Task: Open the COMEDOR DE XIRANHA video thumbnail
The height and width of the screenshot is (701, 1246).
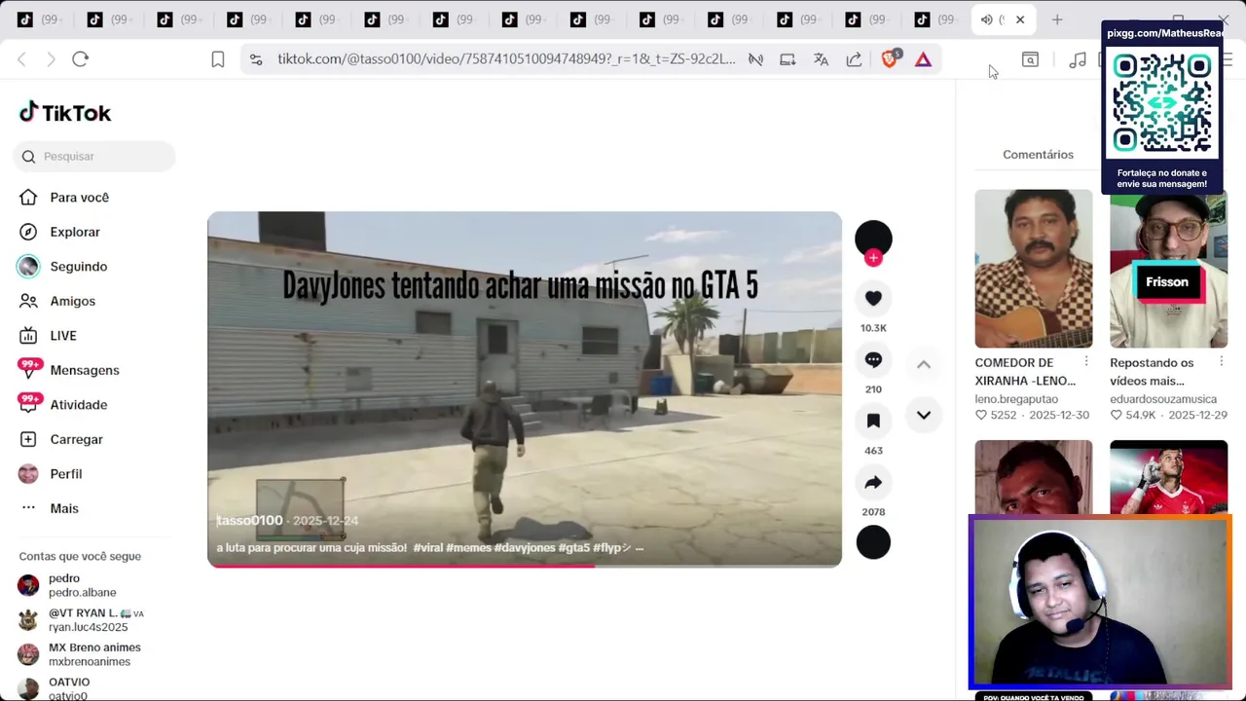Action: click(1034, 269)
